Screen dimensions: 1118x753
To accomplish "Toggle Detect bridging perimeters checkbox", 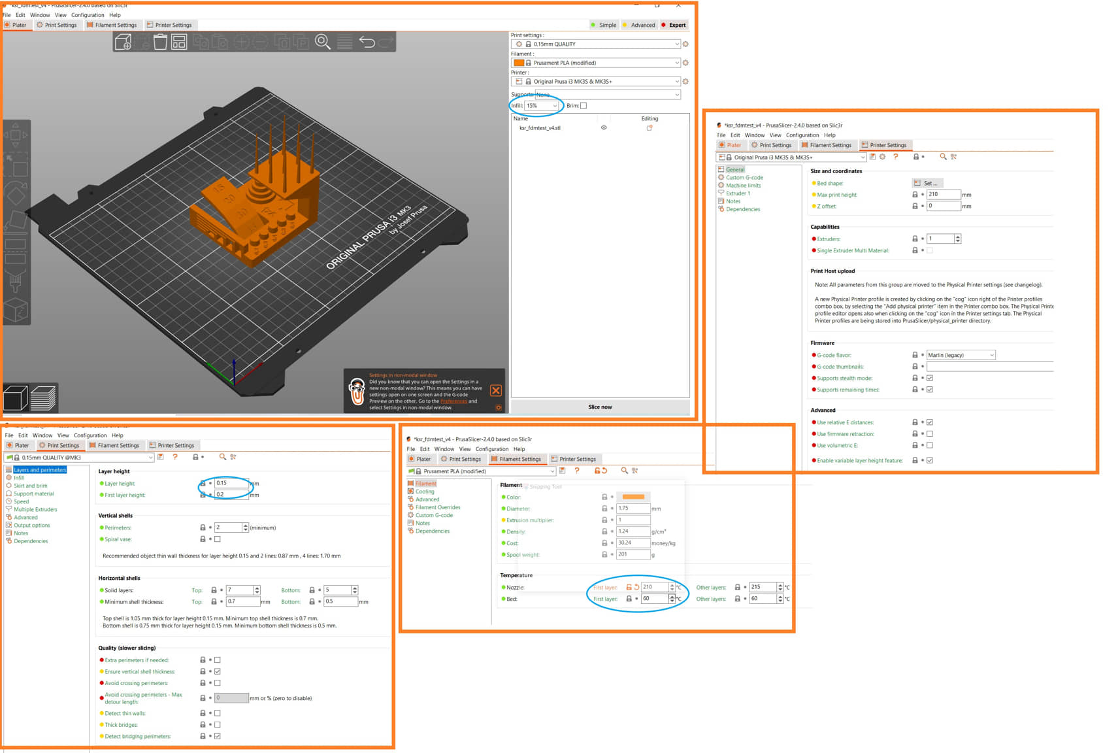I will tap(218, 736).
